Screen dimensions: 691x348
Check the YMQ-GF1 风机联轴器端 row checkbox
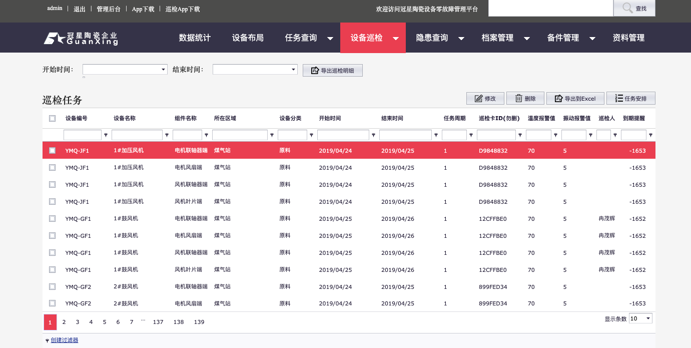[x=52, y=253]
